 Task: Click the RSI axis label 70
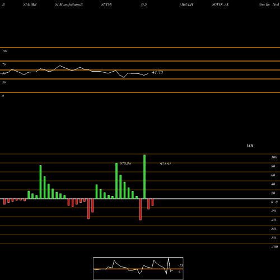click(4, 64)
